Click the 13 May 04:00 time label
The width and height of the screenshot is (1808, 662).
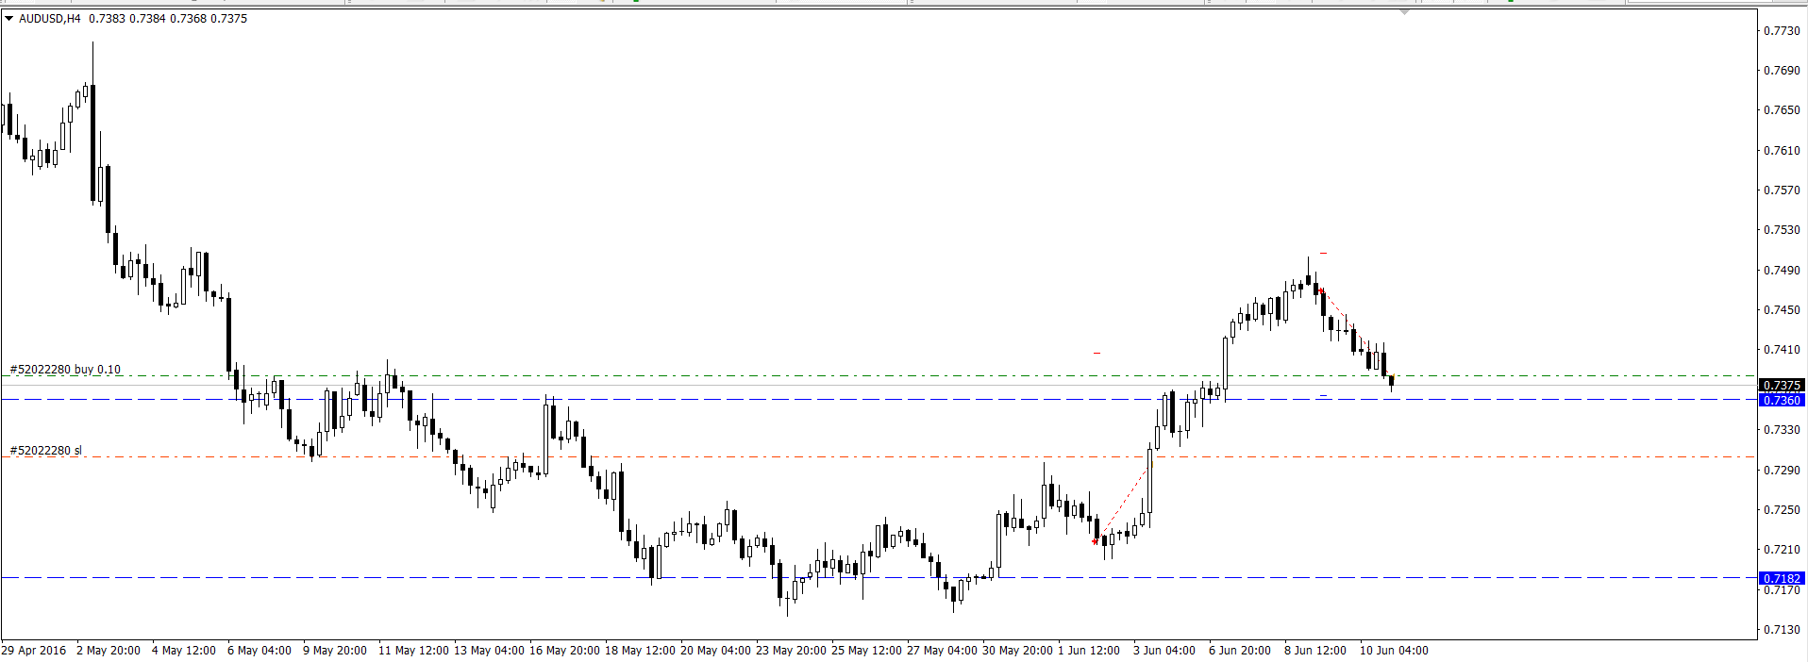click(x=489, y=650)
